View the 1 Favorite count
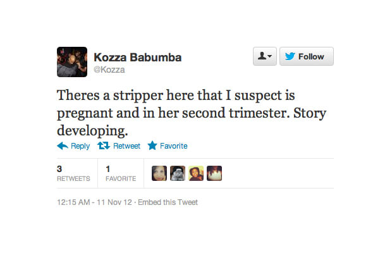Screen dimensions: 392x253 coord(121,173)
